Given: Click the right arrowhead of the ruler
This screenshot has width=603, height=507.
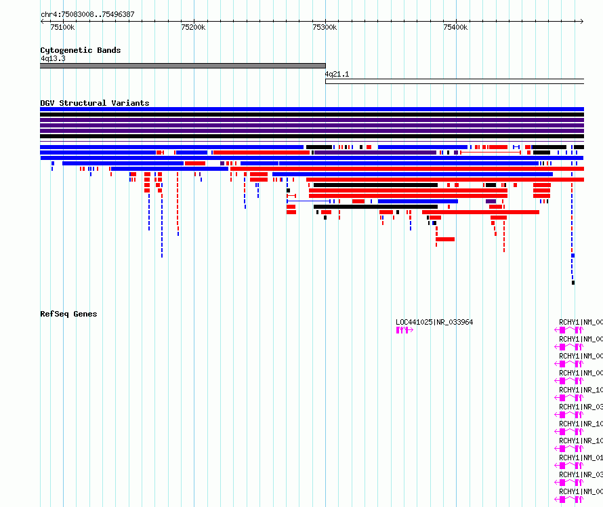Looking at the screenshot, I should click(x=582, y=22).
